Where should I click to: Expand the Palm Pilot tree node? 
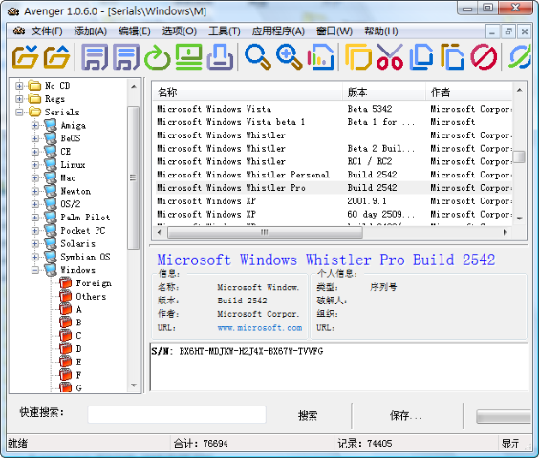[x=35, y=218]
